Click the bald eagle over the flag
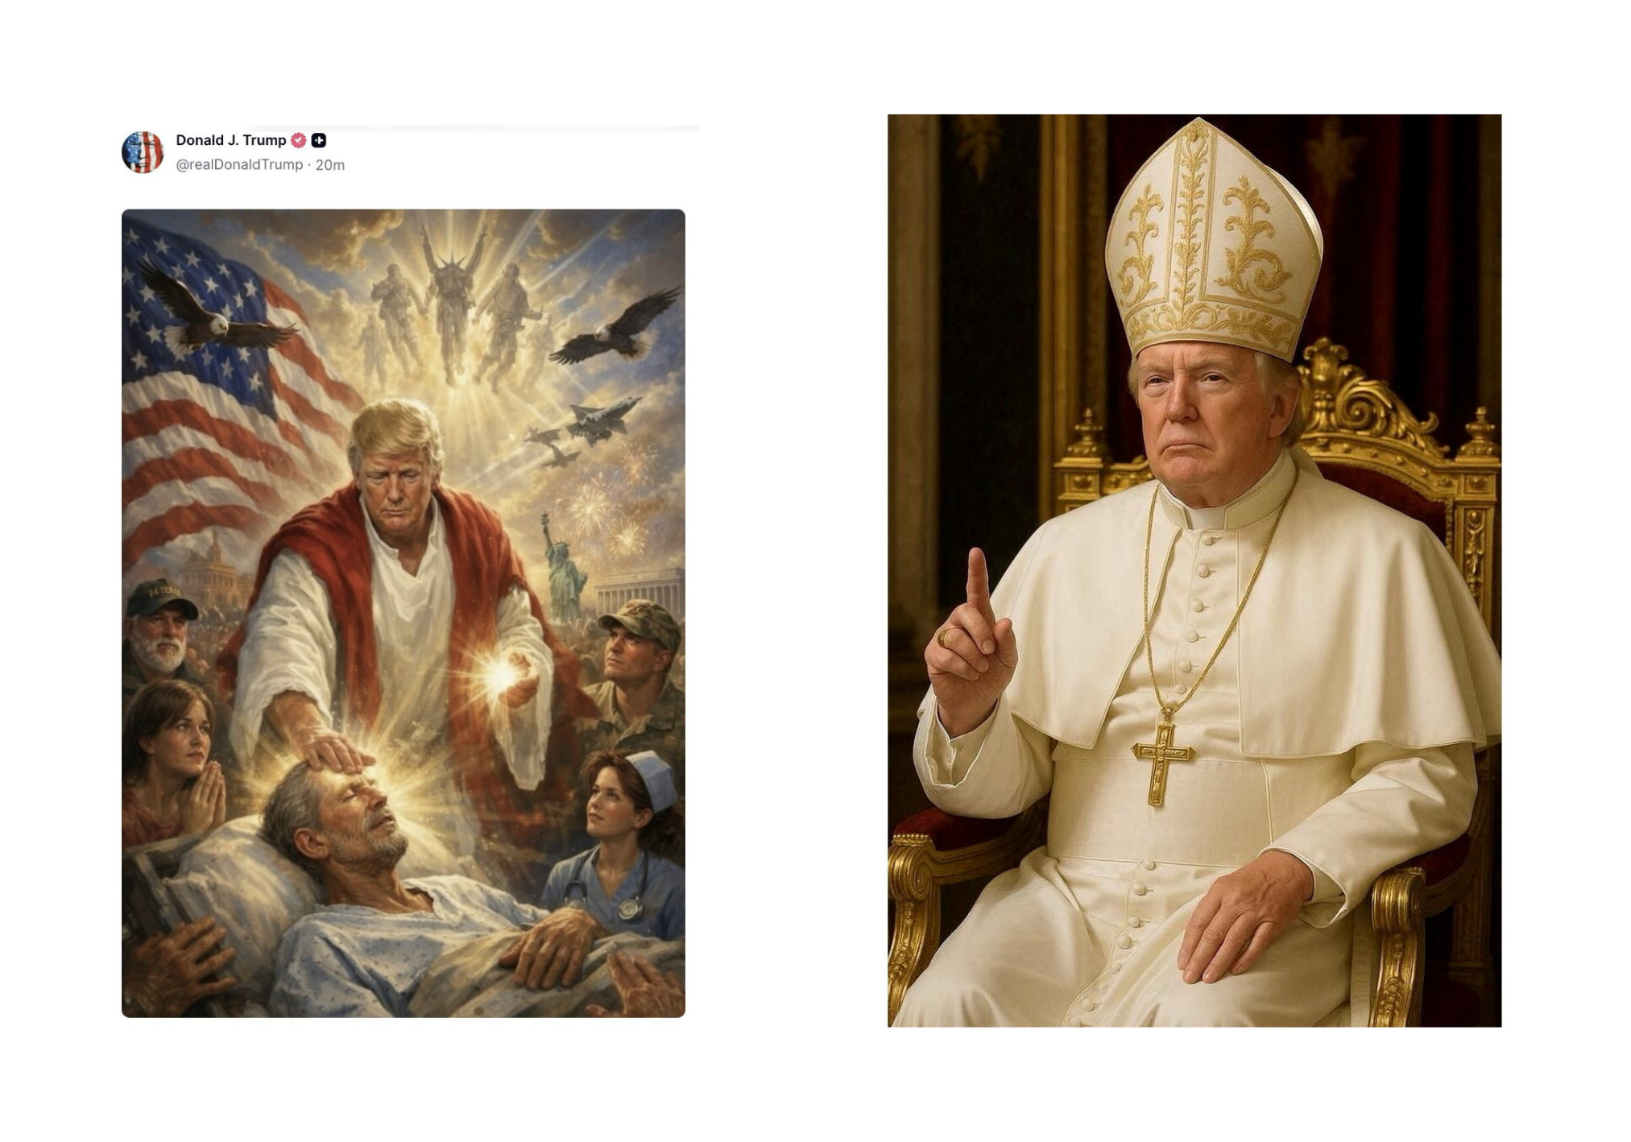The image size is (1631, 1142). tap(212, 310)
